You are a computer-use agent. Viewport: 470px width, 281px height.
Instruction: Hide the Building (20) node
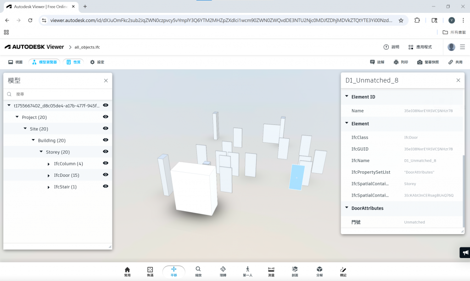tap(106, 140)
